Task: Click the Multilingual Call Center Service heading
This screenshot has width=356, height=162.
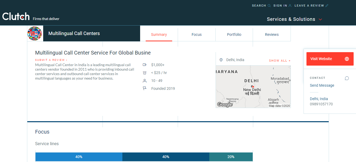Action: point(93,53)
